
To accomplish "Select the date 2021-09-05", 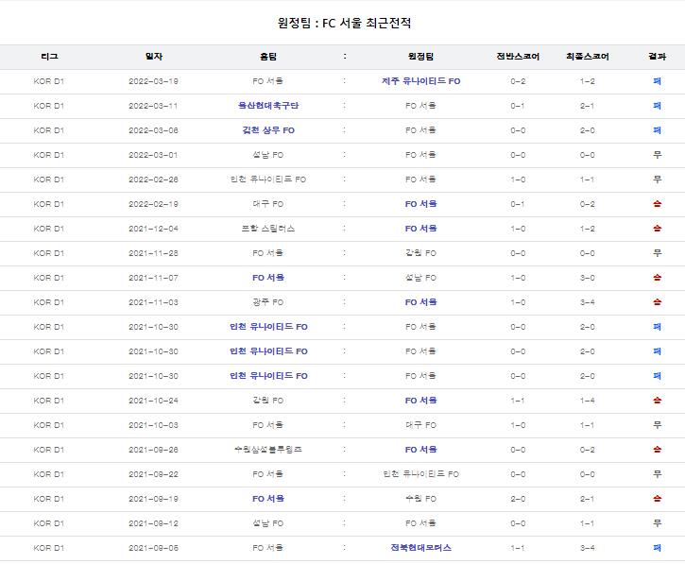I will [153, 548].
